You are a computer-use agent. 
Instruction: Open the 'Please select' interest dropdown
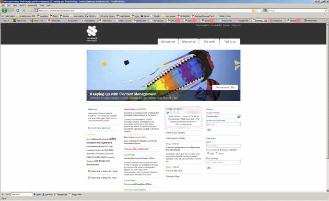[224, 116]
